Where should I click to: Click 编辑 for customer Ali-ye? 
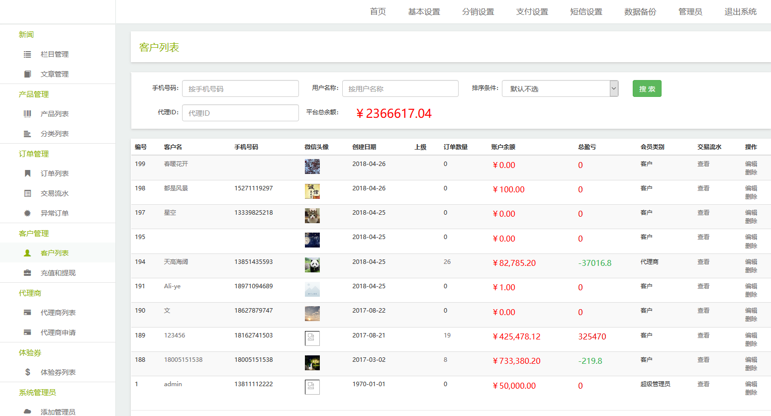point(751,286)
